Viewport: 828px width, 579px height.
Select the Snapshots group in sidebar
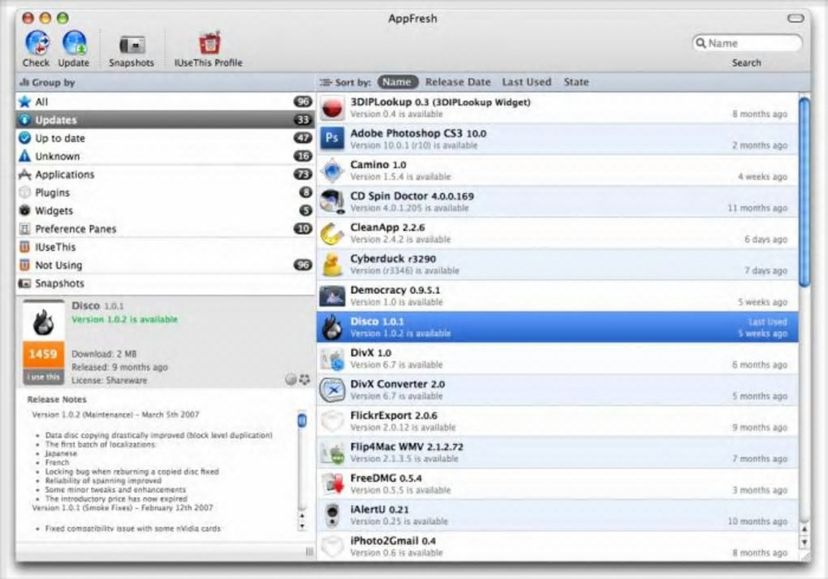tap(166, 283)
